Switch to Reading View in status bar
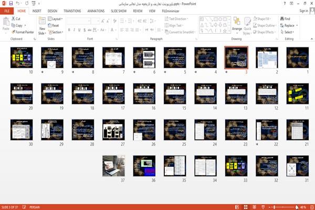The width and height of the screenshot is (315, 210). tap(254, 207)
